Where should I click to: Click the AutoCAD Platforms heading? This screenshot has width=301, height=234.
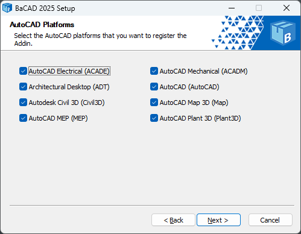42,25
